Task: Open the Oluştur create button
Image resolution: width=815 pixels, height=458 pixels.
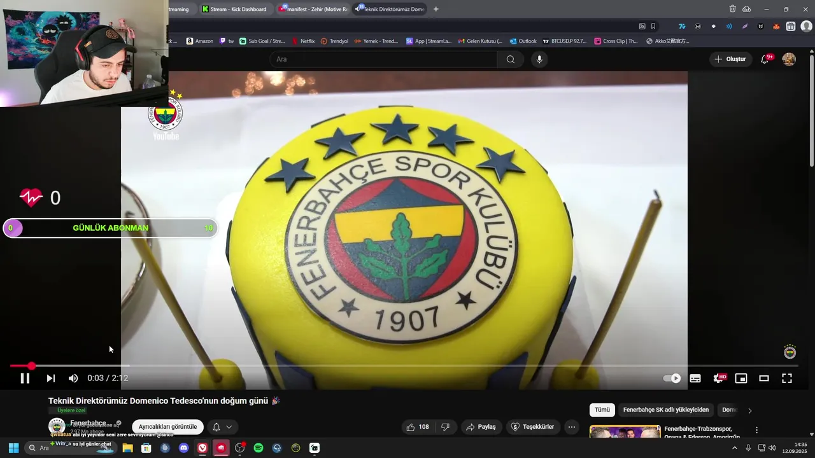Action: point(730,59)
